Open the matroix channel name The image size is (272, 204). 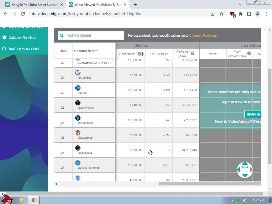(x=82, y=93)
